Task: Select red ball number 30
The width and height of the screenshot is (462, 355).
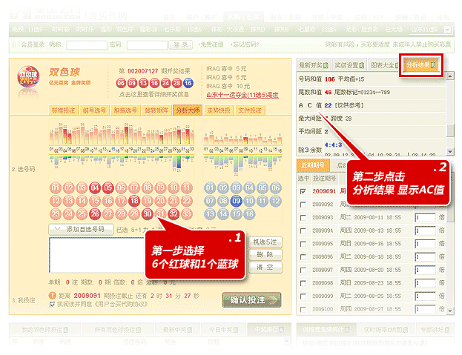Action: click(148, 214)
